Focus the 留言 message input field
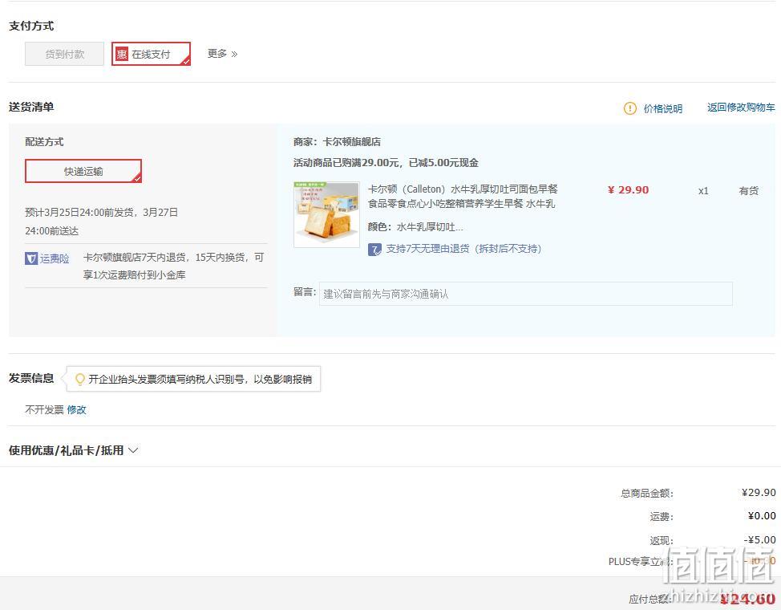Image resolution: width=781 pixels, height=610 pixels. coord(525,294)
